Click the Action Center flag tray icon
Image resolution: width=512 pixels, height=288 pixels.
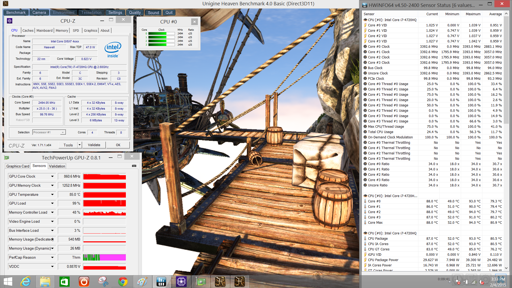tap(458, 282)
